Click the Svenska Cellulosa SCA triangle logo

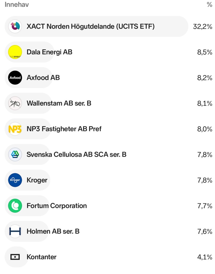pyautogui.click(x=15, y=155)
